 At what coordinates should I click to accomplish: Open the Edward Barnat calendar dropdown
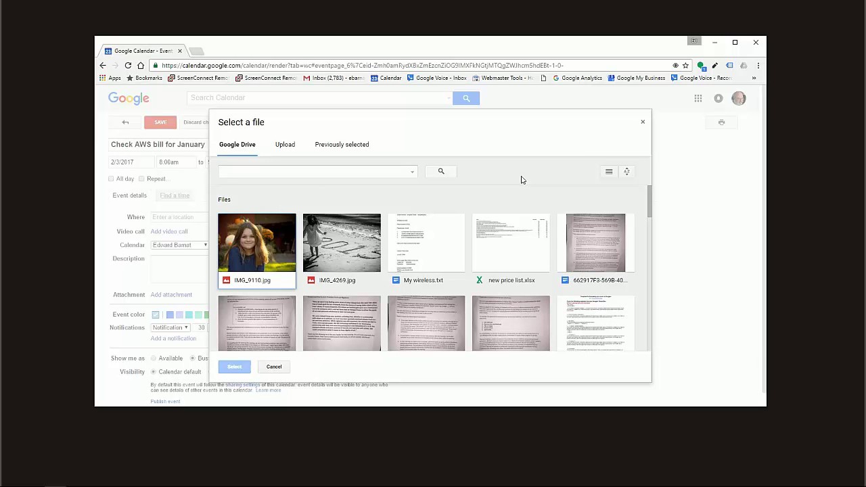(x=179, y=245)
